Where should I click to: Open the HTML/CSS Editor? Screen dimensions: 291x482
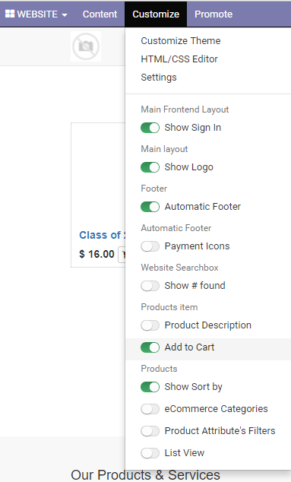[x=179, y=59]
